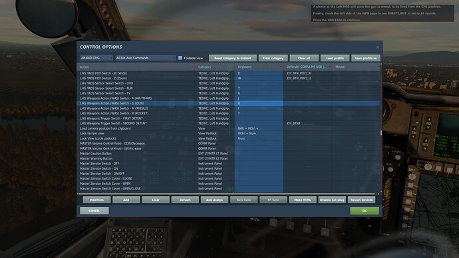Click the vertical scrollbar of the bindings list
Image resolution: width=459 pixels, height=258 pixels.
(x=381, y=128)
